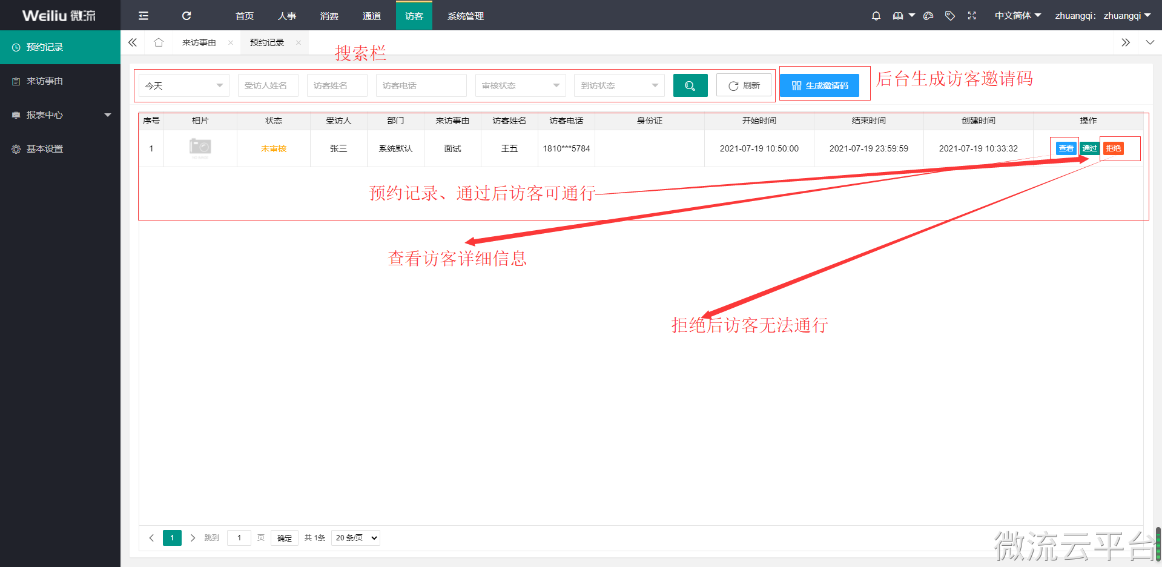Select 预约记录 in the sidebar
Screen dimensions: 1162x567
(x=61, y=47)
